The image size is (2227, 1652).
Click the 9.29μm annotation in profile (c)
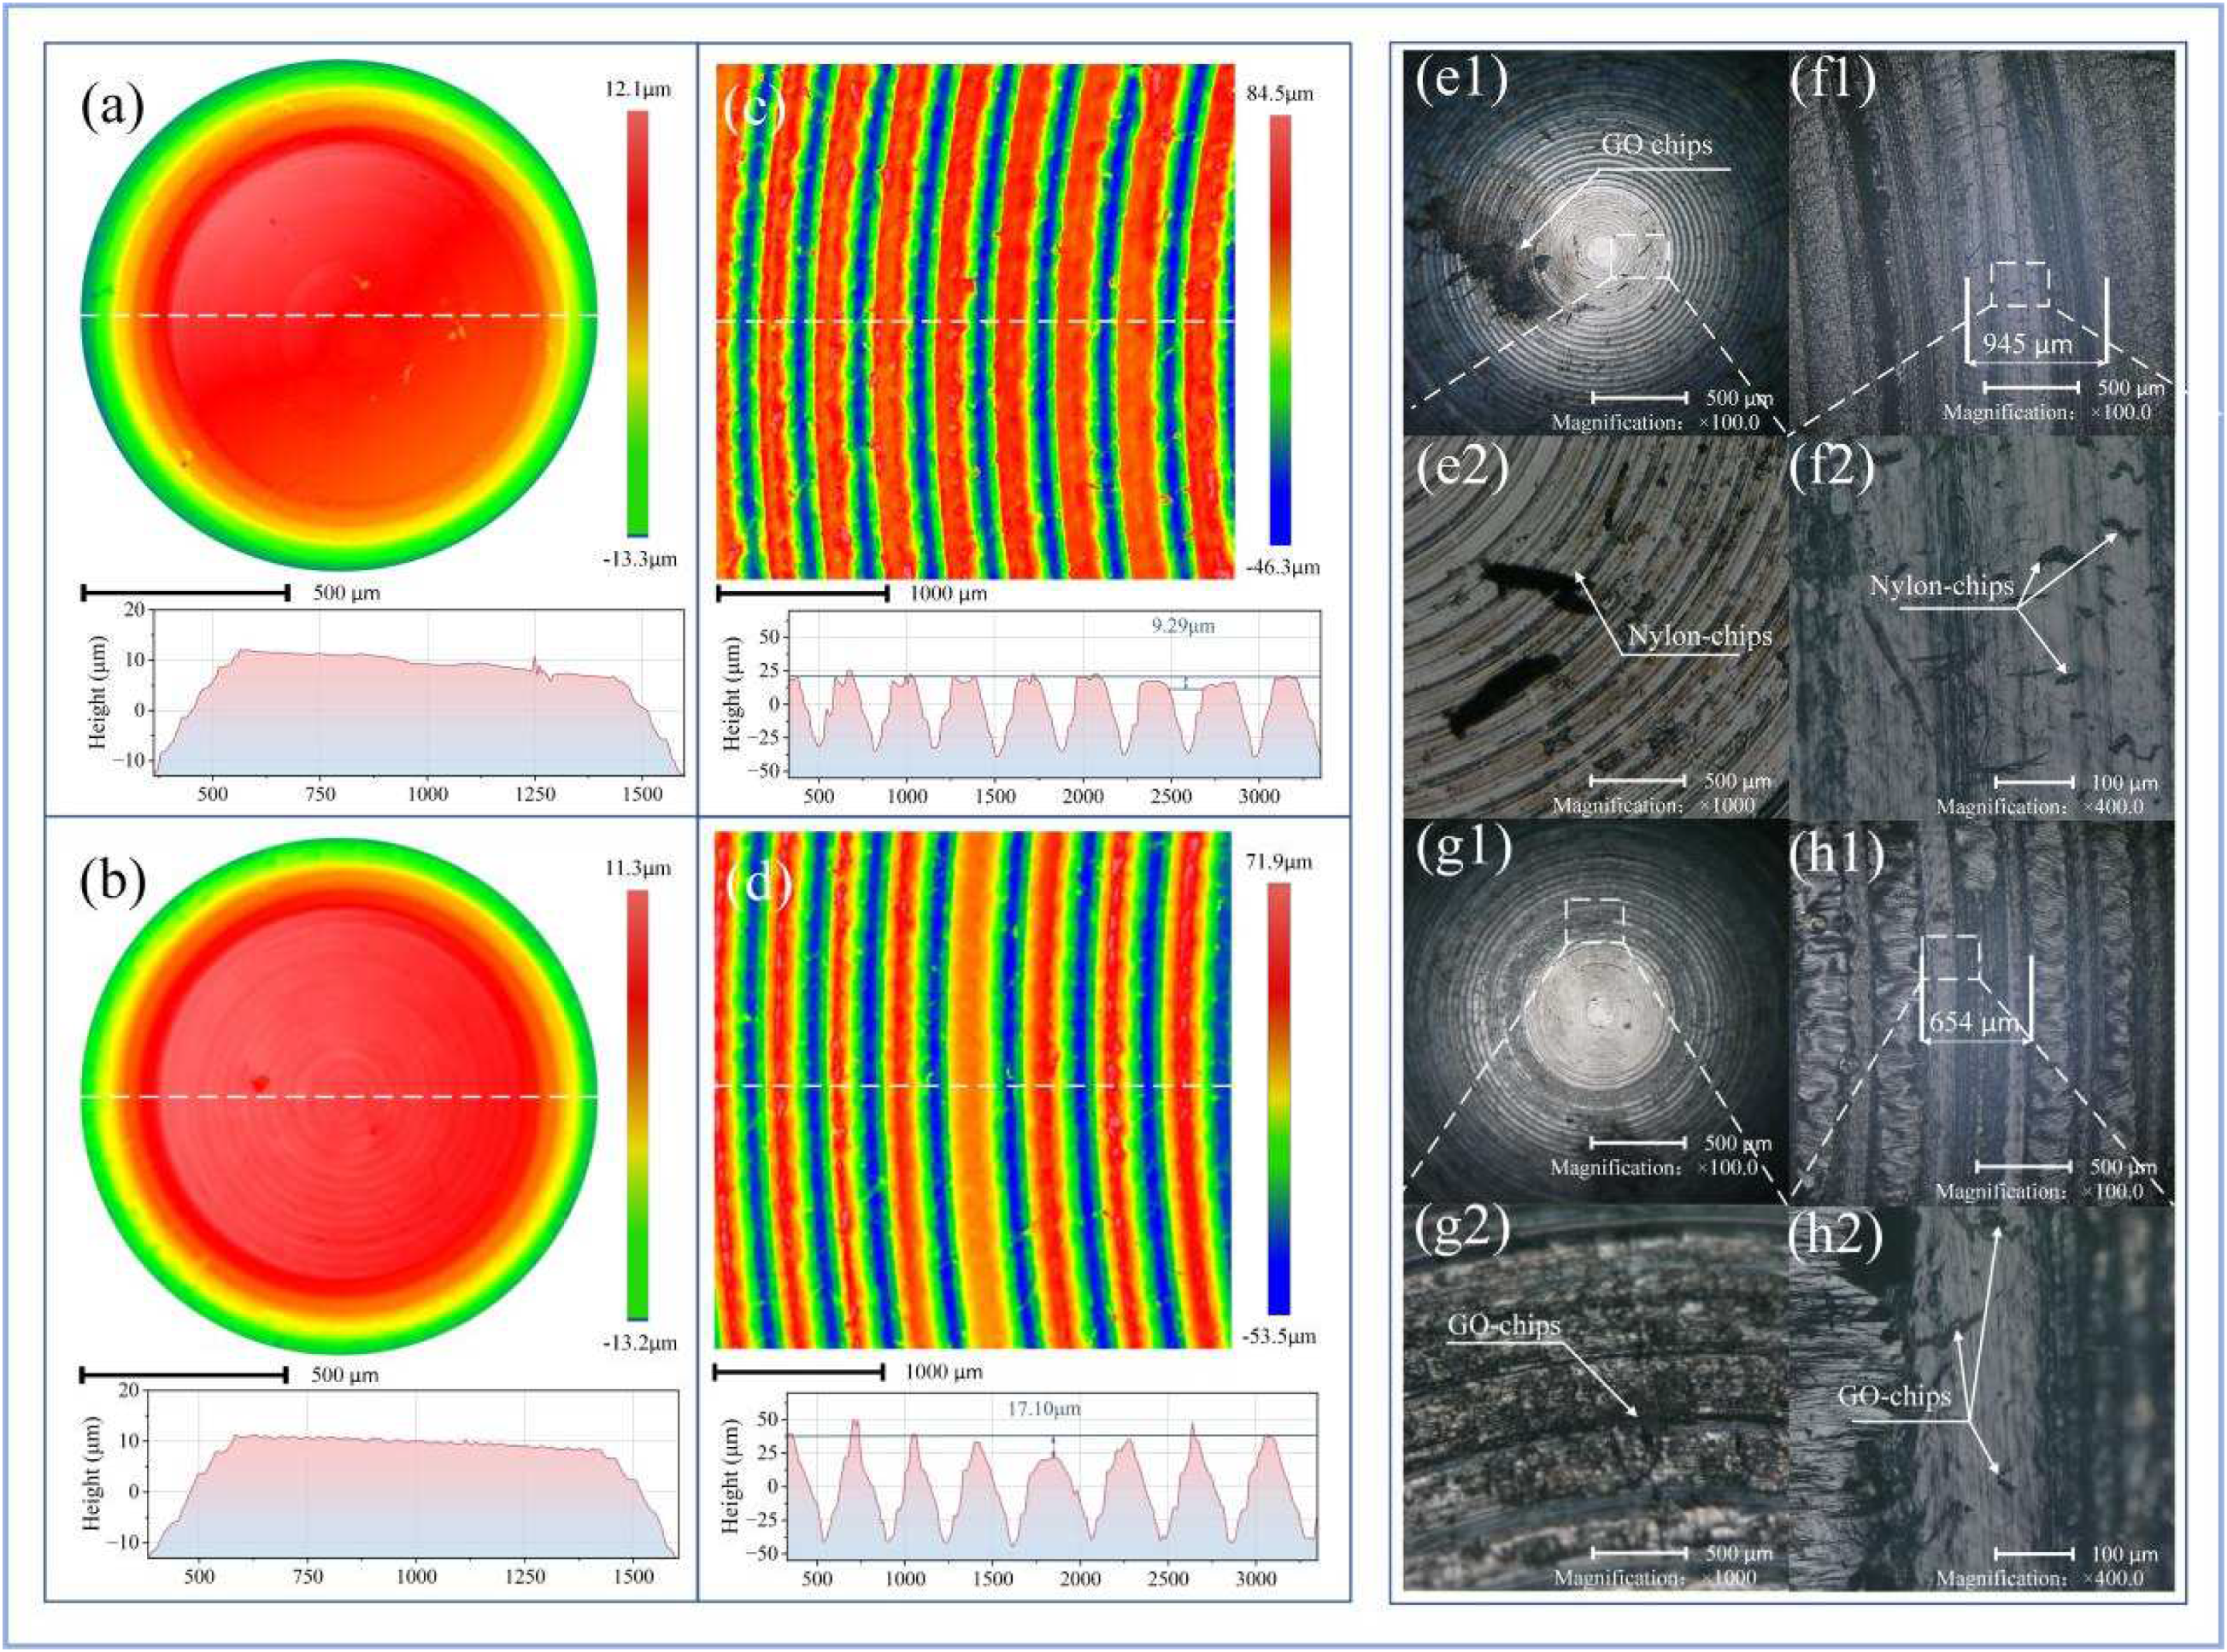point(1183,627)
